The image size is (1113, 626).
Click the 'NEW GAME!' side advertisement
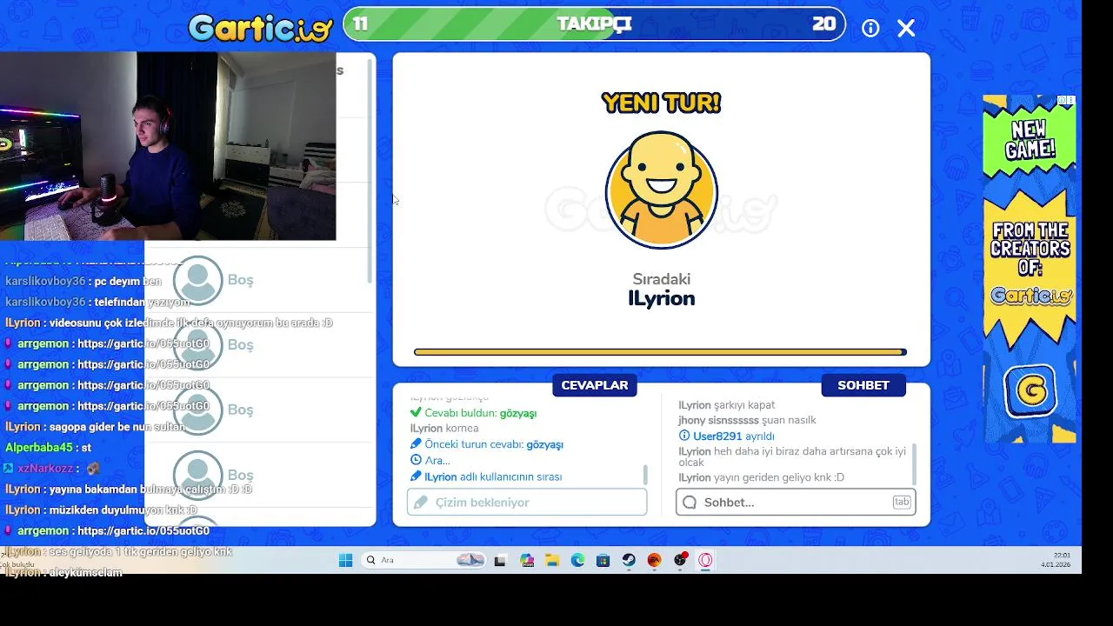coord(1030,270)
